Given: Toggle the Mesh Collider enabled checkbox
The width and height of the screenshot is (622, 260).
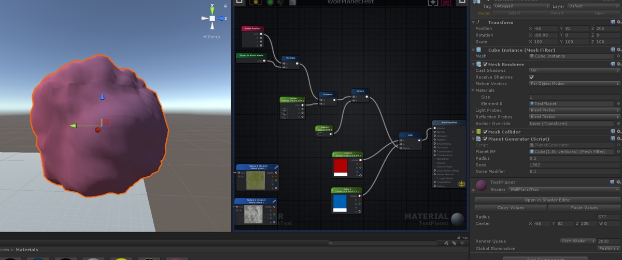Looking at the screenshot, I should [485, 132].
